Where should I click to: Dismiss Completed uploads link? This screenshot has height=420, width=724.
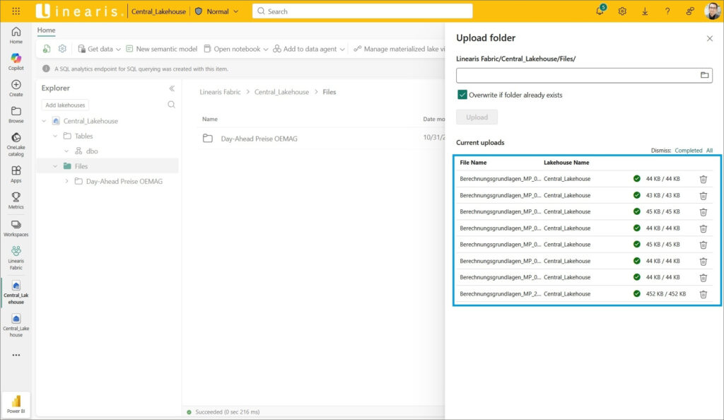tap(688, 151)
